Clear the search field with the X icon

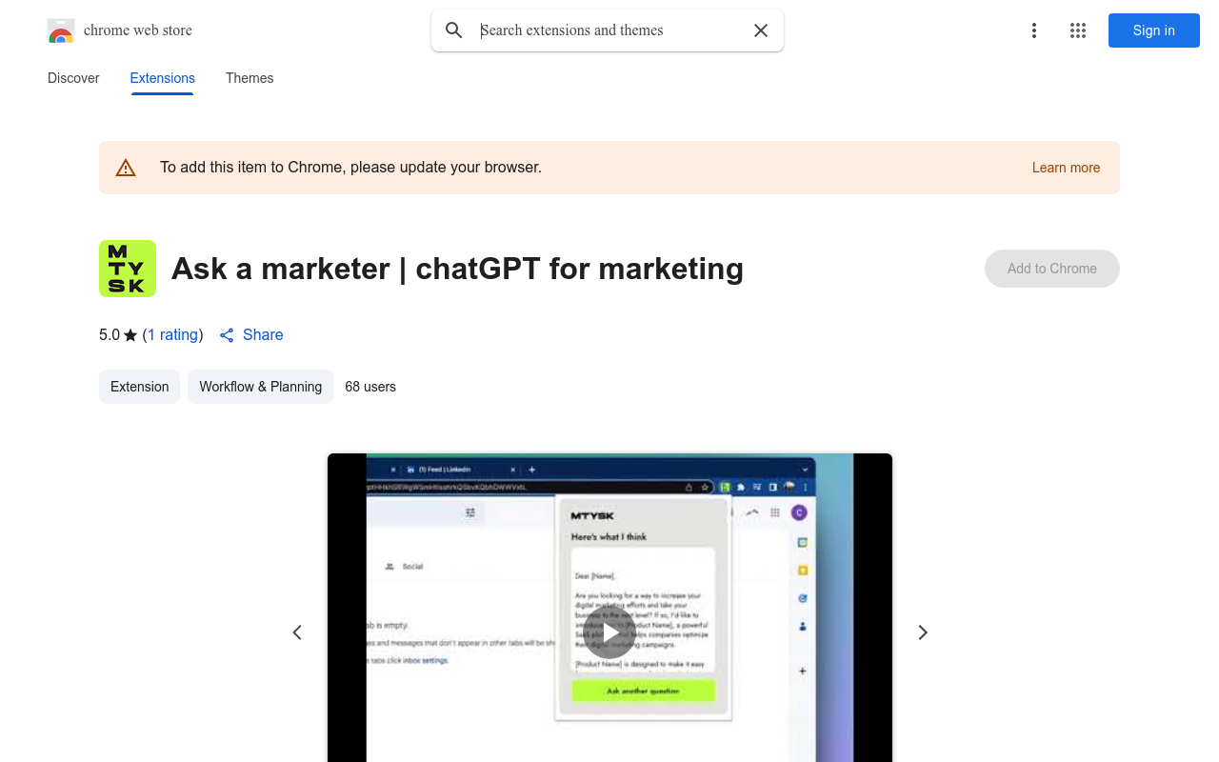pyautogui.click(x=761, y=30)
